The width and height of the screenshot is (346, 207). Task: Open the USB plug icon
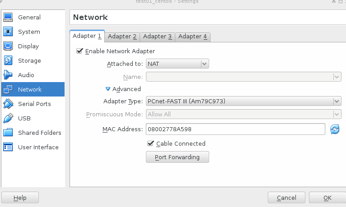[x=8, y=118]
